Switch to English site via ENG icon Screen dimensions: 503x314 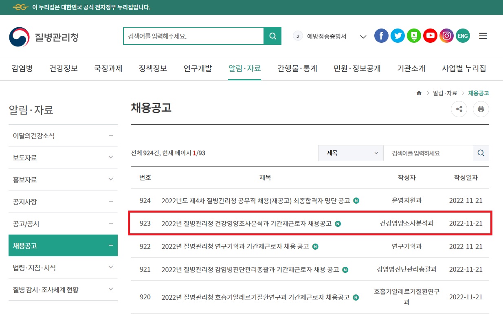click(463, 36)
